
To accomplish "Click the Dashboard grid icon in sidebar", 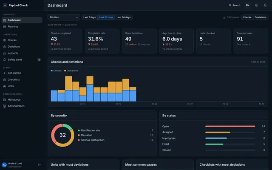I will pos(5,20).
